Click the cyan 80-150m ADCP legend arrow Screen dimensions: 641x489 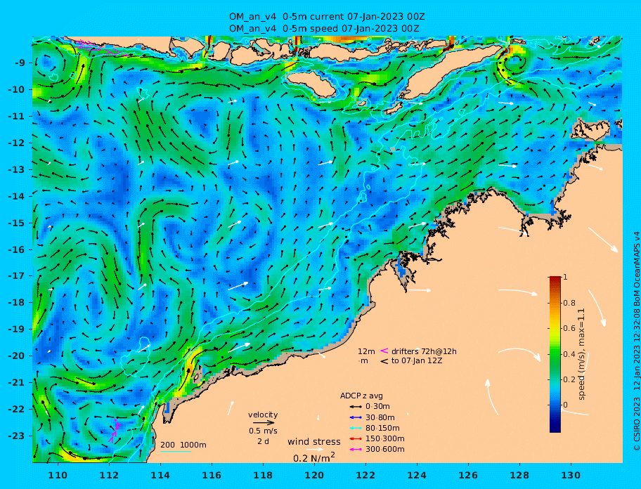[x=356, y=429]
